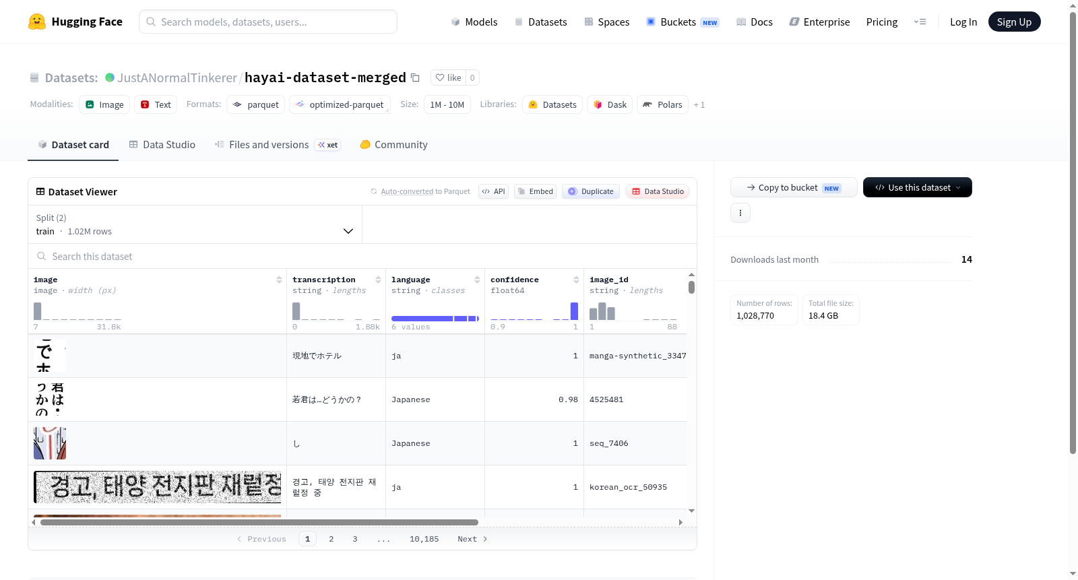Click the Duplicate button
Viewport: 1078px width, 580px height.
pos(591,191)
